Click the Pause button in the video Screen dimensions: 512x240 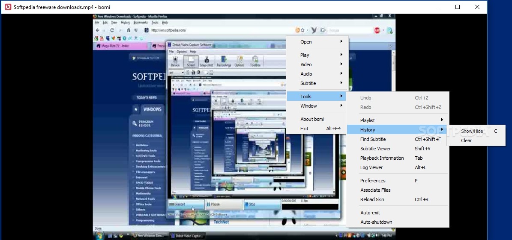click(224, 205)
